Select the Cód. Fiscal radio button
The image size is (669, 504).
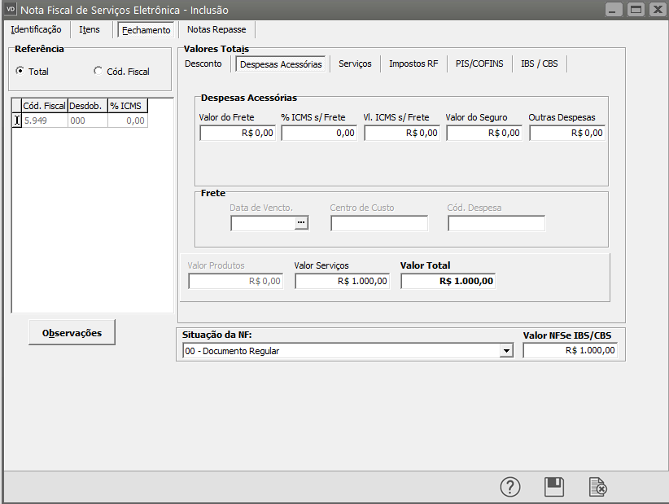(x=98, y=72)
